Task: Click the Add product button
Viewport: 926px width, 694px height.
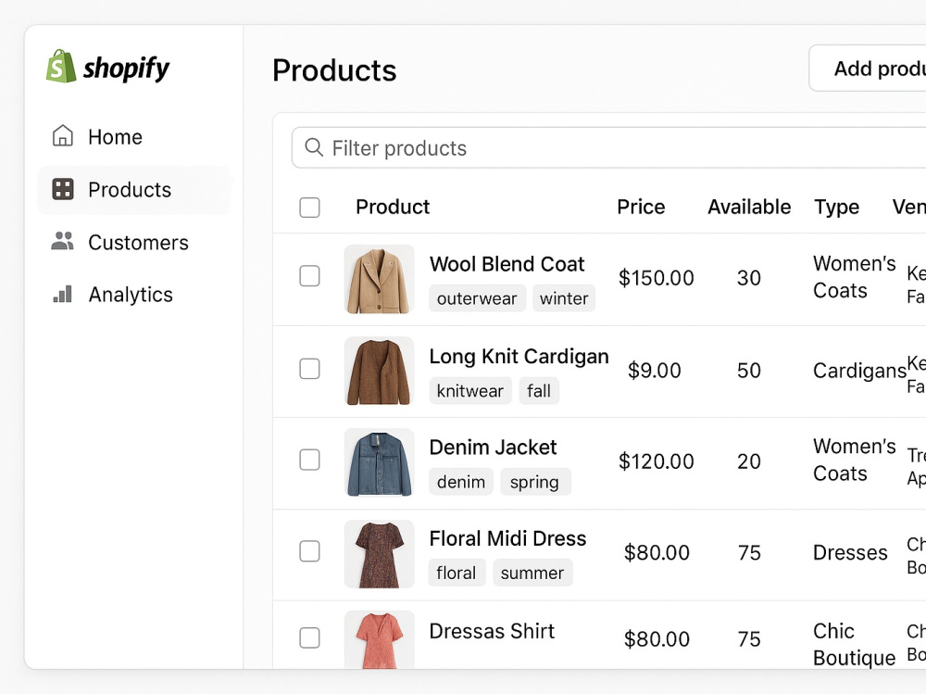Action: (x=868, y=69)
